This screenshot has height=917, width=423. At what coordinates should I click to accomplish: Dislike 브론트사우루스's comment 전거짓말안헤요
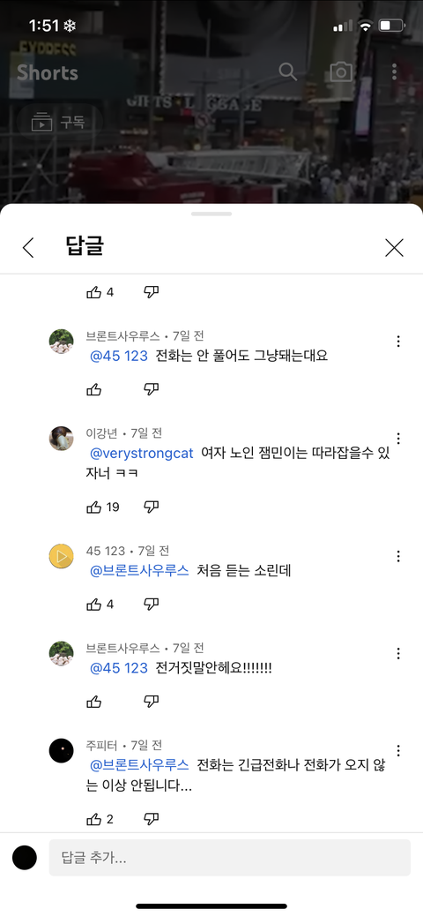coord(152,702)
